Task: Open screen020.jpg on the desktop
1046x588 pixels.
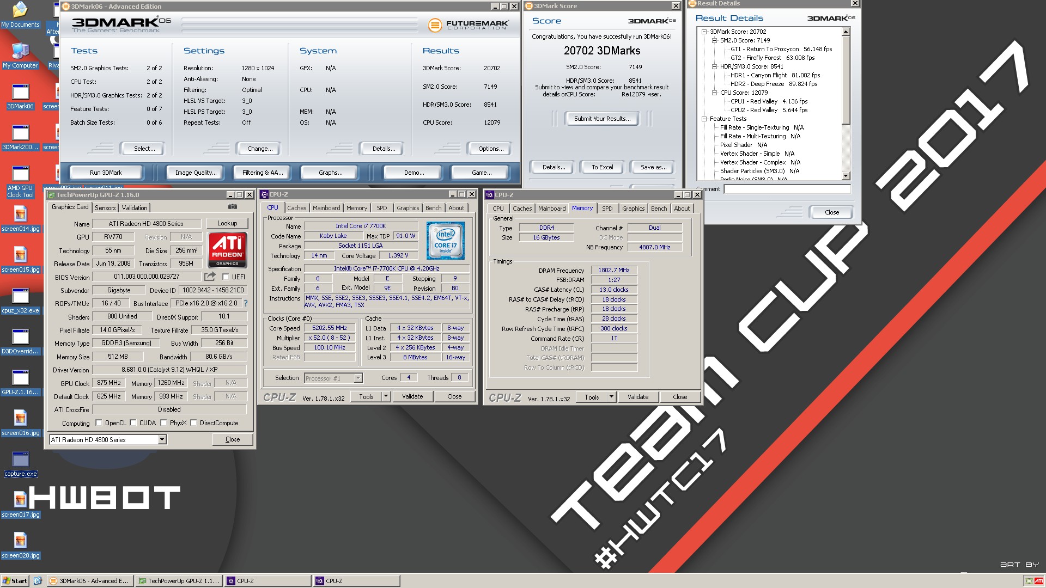Action: coord(20,546)
